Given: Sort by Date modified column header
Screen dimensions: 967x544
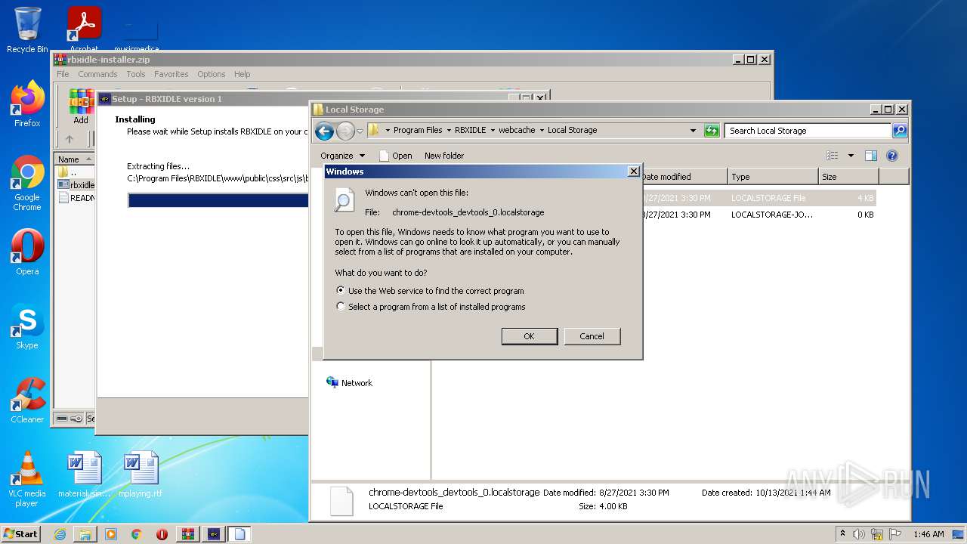Looking at the screenshot, I should (684, 177).
